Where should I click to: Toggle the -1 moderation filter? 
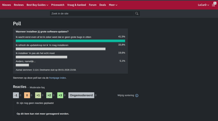pyautogui.click(x=16, y=95)
